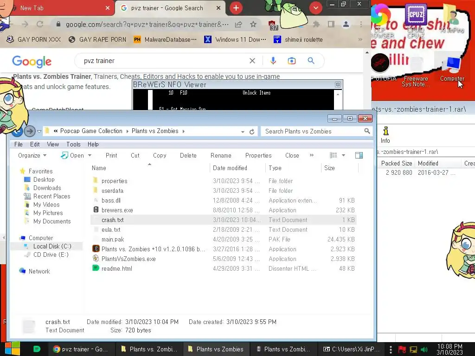Click the Rename toolbar button
The width and height of the screenshot is (475, 356).
tap(221, 155)
